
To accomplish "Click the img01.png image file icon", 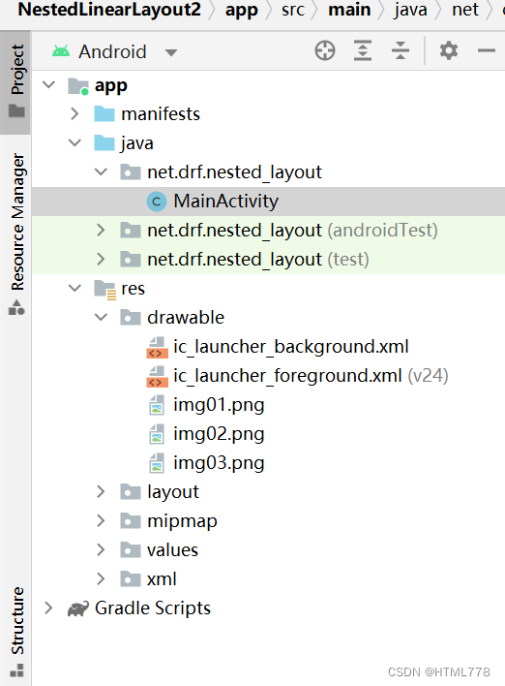I will [157, 405].
